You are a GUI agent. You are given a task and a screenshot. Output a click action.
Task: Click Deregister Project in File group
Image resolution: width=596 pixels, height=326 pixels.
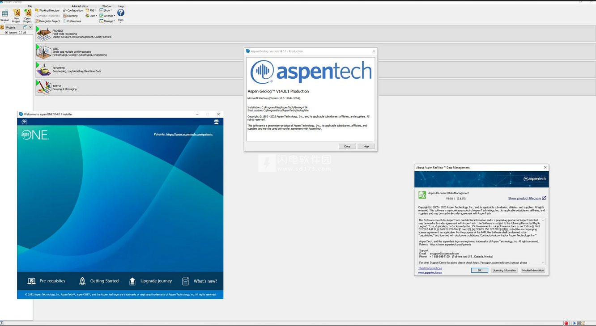pos(47,21)
